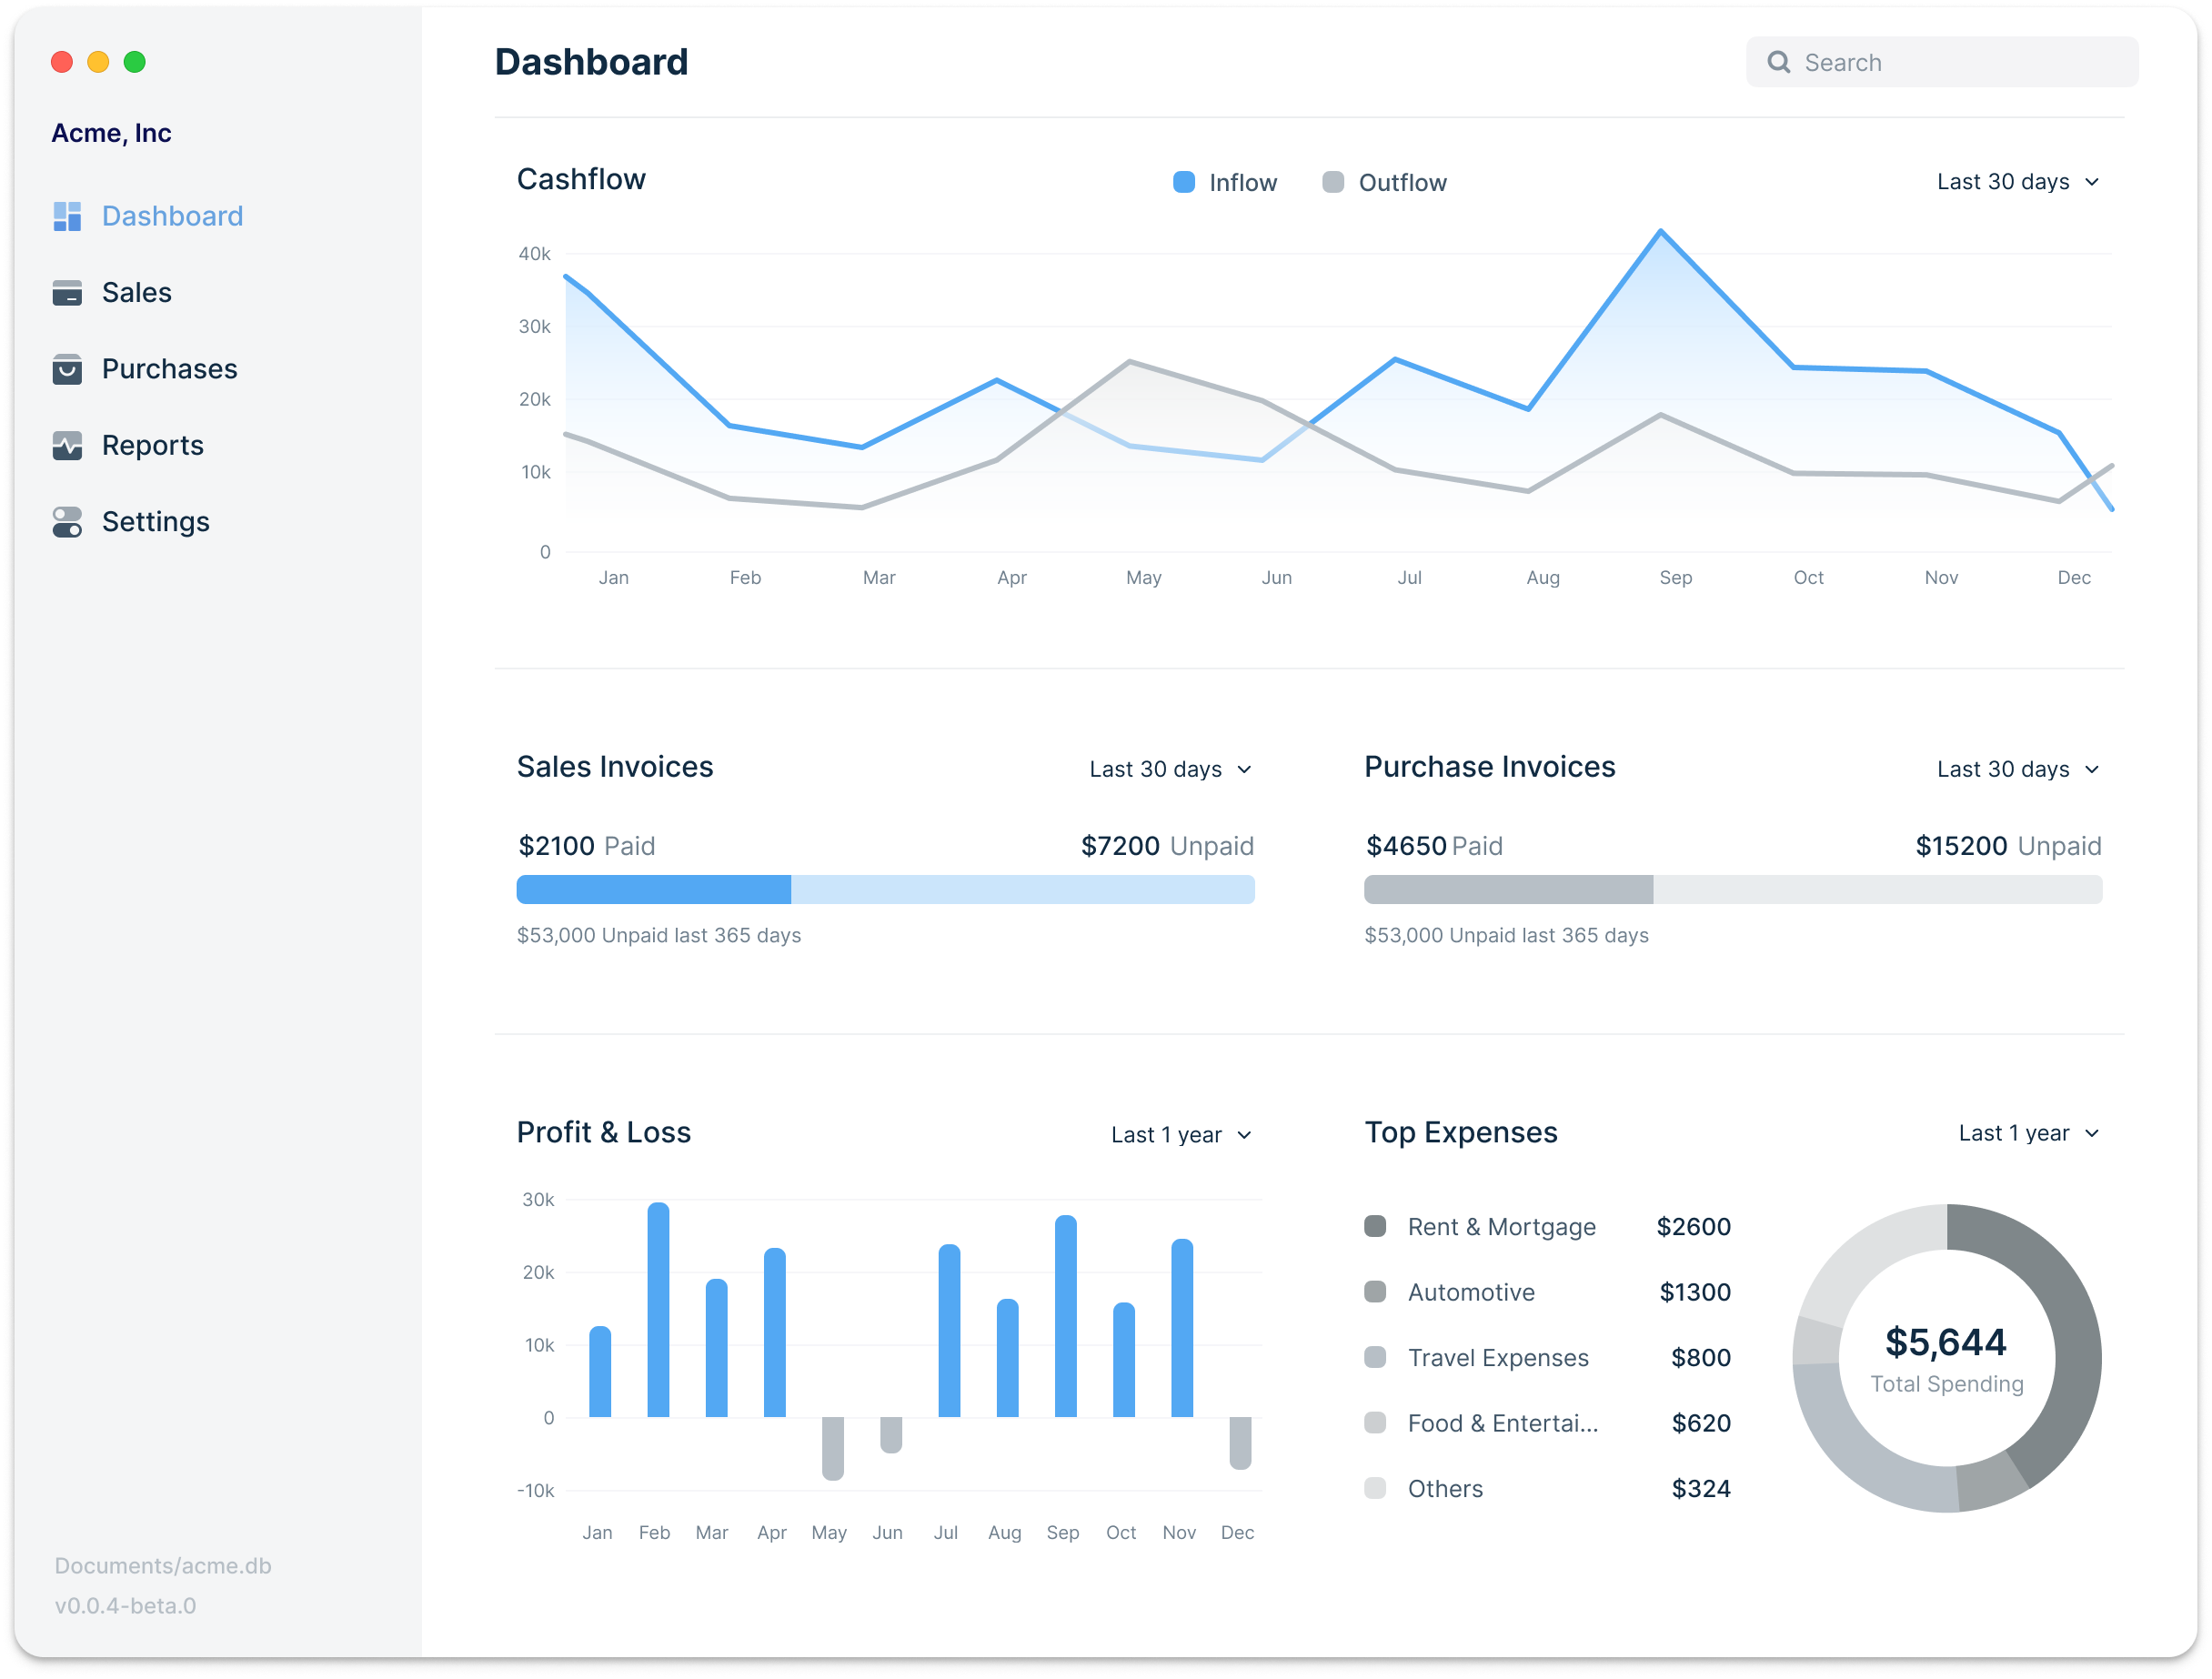Click the Sales Invoices paid progress bar
Screen dimensions: 2212x1679
coord(653,889)
